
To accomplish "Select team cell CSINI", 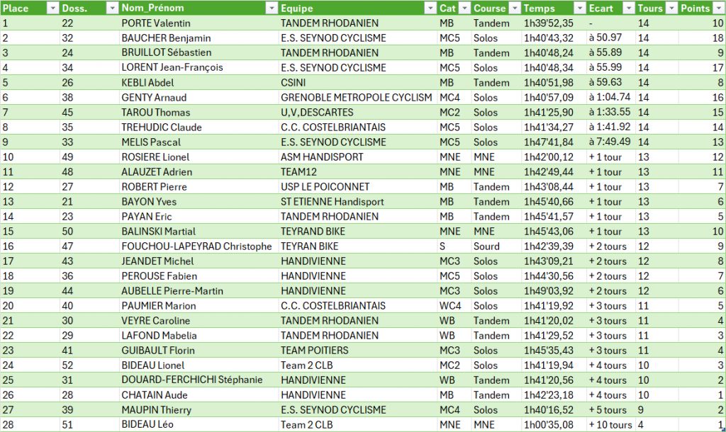I will [x=358, y=82].
